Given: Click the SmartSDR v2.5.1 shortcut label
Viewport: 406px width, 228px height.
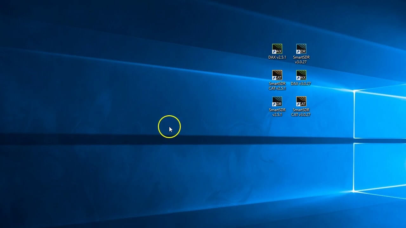Looking at the screenshot, I should [277, 112].
